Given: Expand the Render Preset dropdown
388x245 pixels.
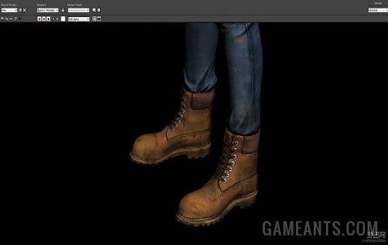Looking at the screenshot, I should pos(78,10).
